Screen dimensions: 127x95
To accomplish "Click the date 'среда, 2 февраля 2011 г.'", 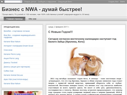I will (59, 27).
